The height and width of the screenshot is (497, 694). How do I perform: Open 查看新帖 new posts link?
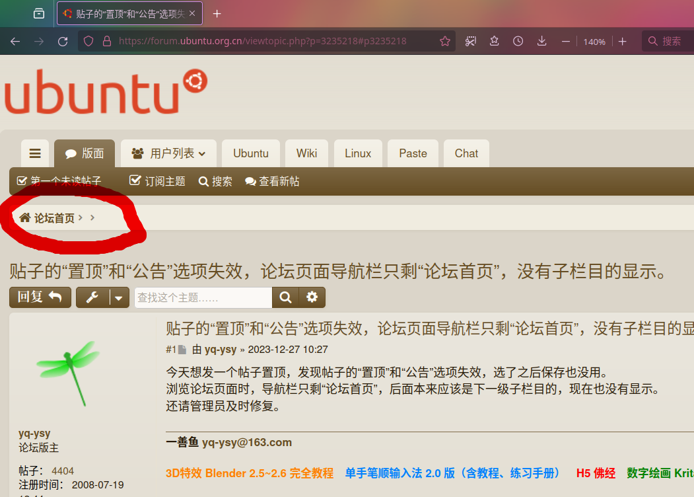tap(272, 181)
